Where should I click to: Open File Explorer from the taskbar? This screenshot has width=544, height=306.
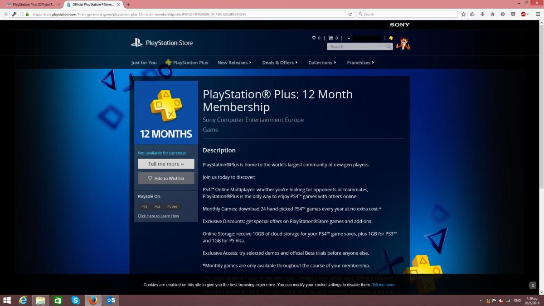point(40,300)
